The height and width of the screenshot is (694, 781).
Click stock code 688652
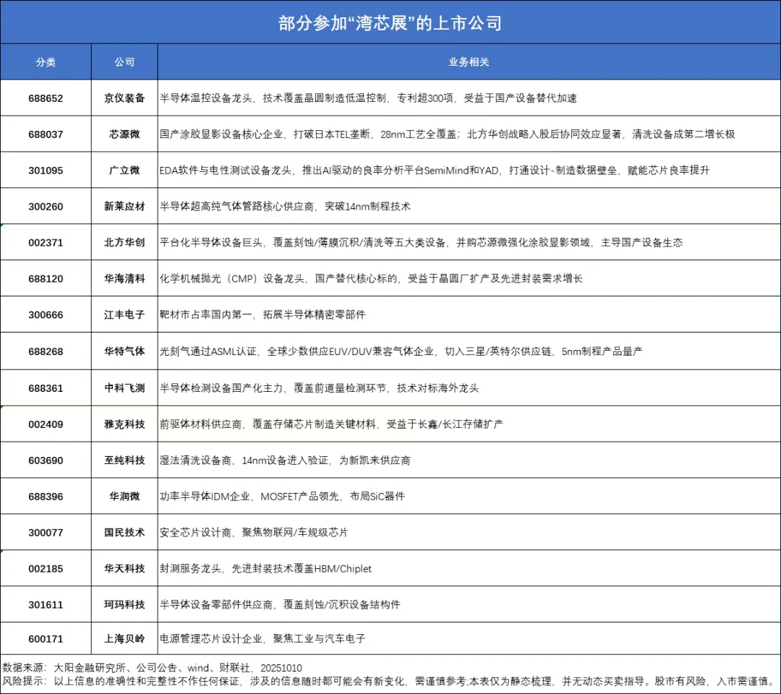click(x=46, y=98)
